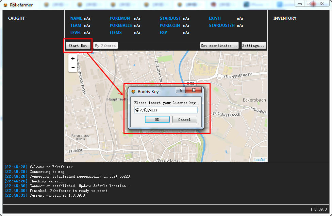Open the Set coordinates dialog
The image size is (332, 216).
click(x=219, y=46)
